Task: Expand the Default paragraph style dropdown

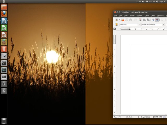Action: click(x=139, y=25)
